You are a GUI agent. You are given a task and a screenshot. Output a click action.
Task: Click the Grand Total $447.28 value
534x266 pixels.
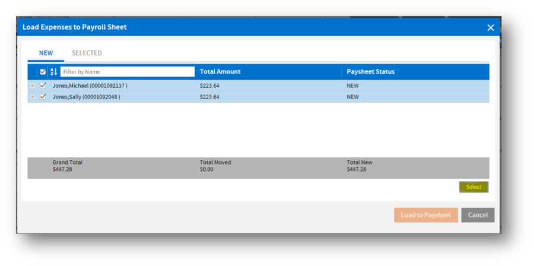[x=62, y=169]
